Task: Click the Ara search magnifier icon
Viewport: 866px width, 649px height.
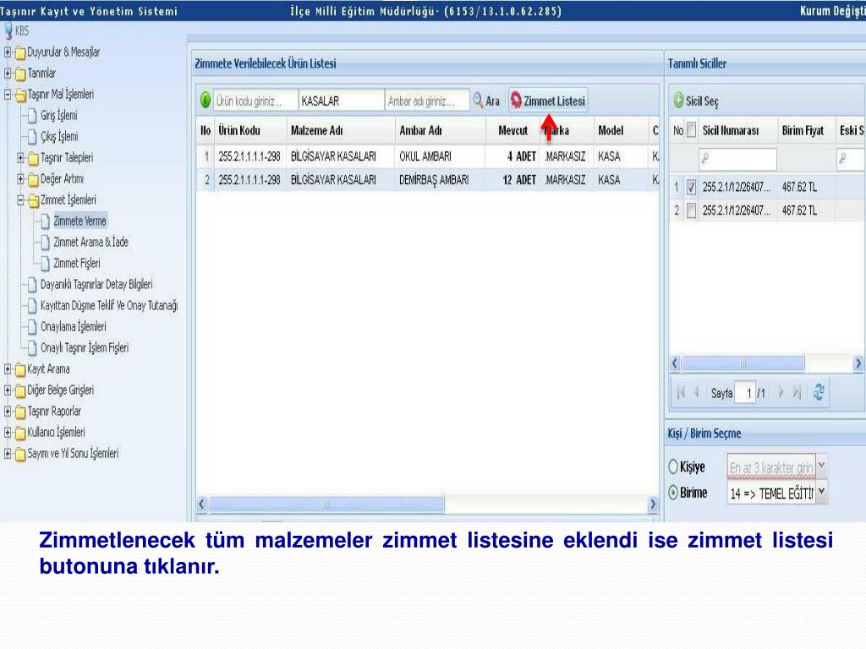Action: click(x=479, y=101)
